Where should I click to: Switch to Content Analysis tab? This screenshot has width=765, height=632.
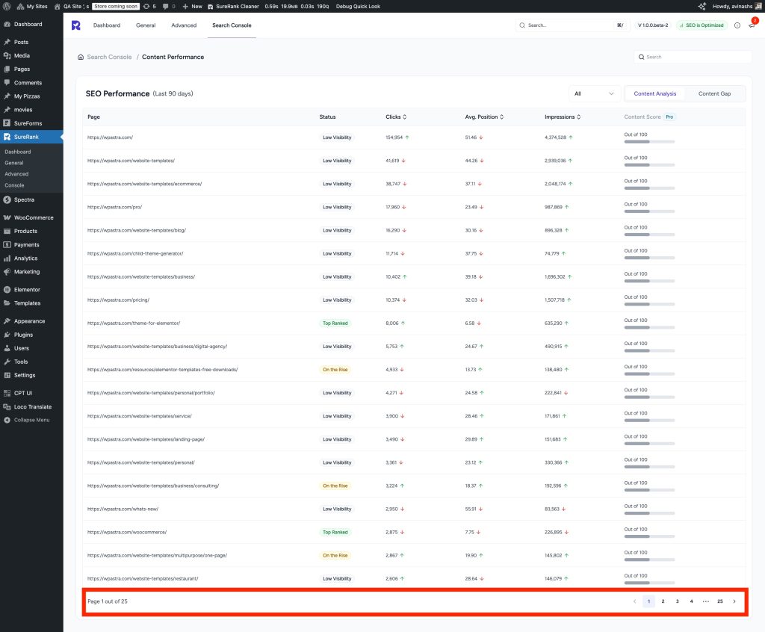click(654, 93)
